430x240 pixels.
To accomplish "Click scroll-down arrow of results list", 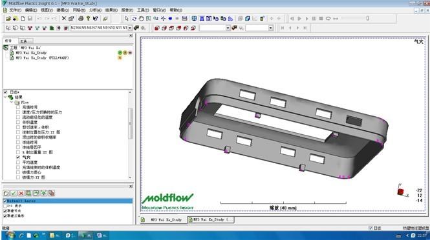I will [130, 177].
